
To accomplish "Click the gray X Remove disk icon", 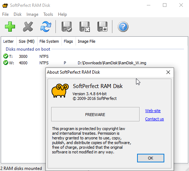I will click(x=28, y=27).
